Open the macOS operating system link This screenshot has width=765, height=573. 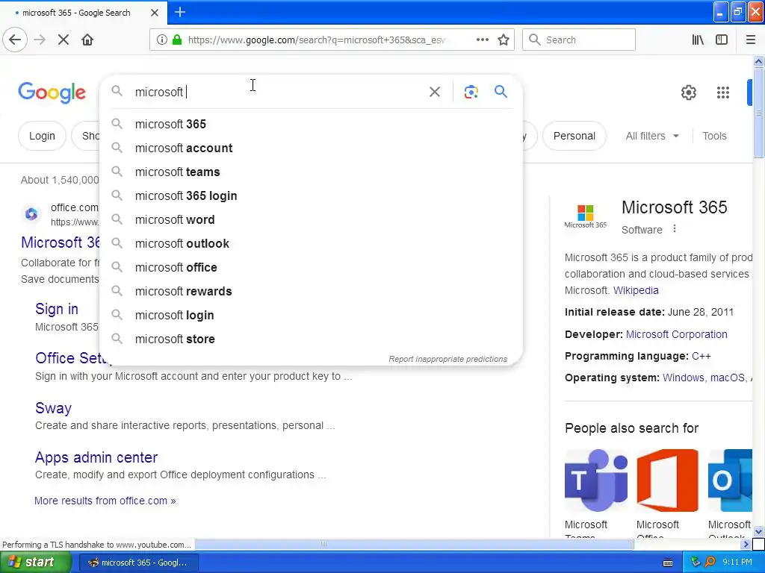tap(727, 378)
